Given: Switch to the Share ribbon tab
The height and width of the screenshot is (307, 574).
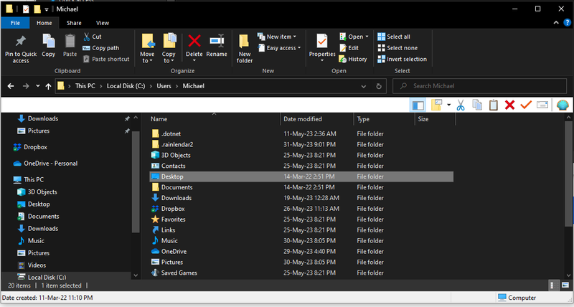Looking at the screenshot, I should (74, 23).
